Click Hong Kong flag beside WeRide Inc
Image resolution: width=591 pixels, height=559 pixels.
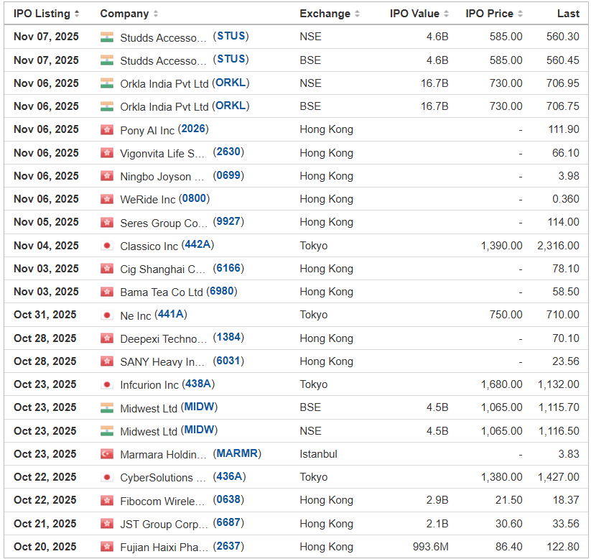(x=107, y=200)
